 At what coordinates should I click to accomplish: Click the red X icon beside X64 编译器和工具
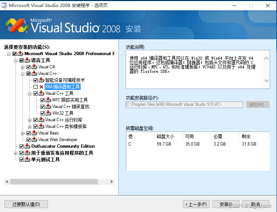pos(41,87)
